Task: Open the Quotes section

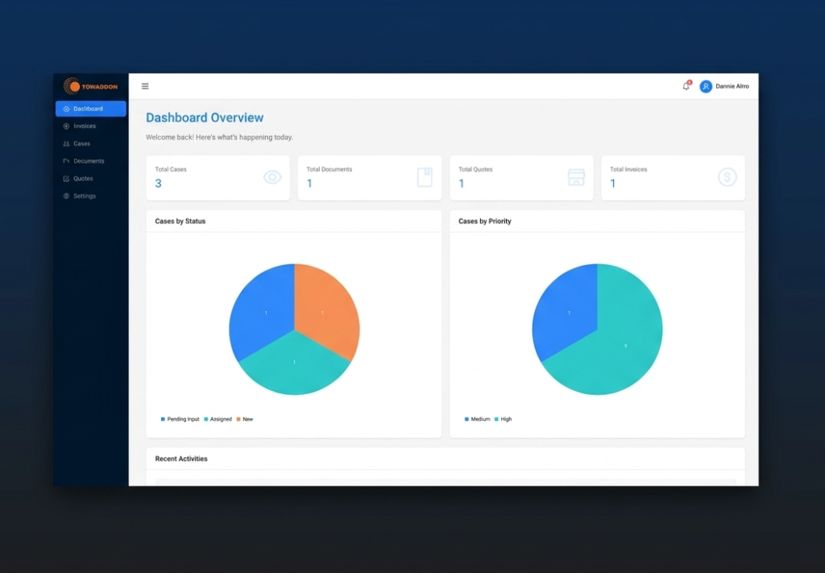Action: pyautogui.click(x=90, y=178)
